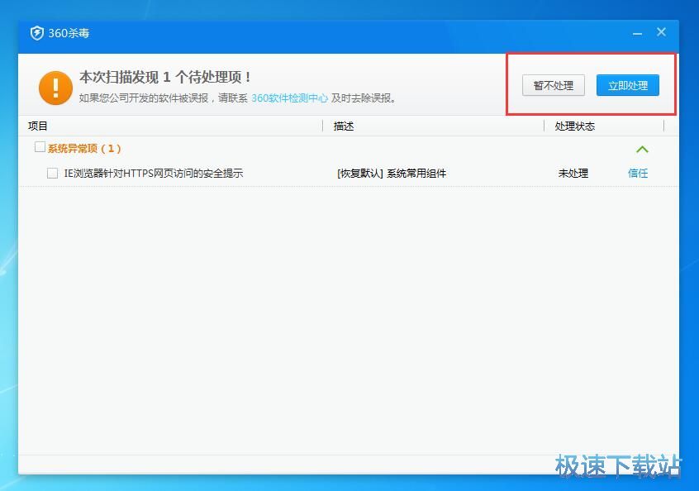Screen dimensions: 699x491
Task: Select the 系统异常项 (1) group label
Action: (84, 149)
